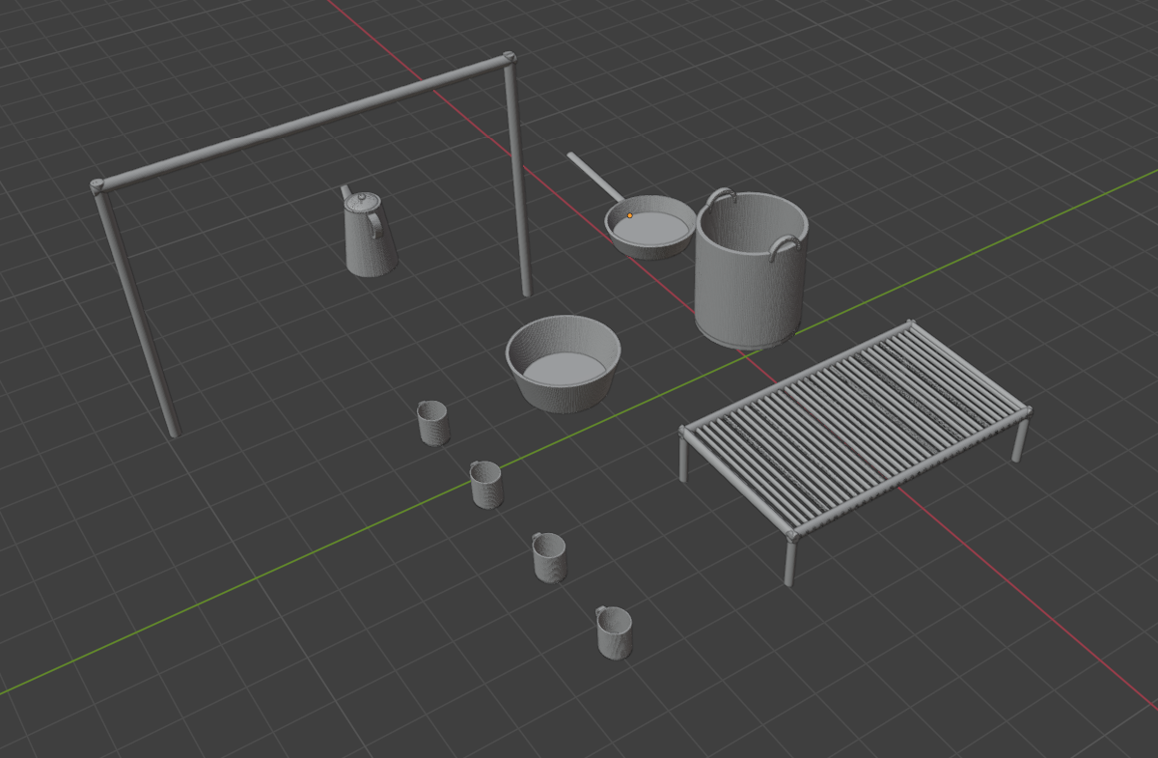Select the mug nearest the basin
The image size is (1158, 758).
[x=432, y=423]
